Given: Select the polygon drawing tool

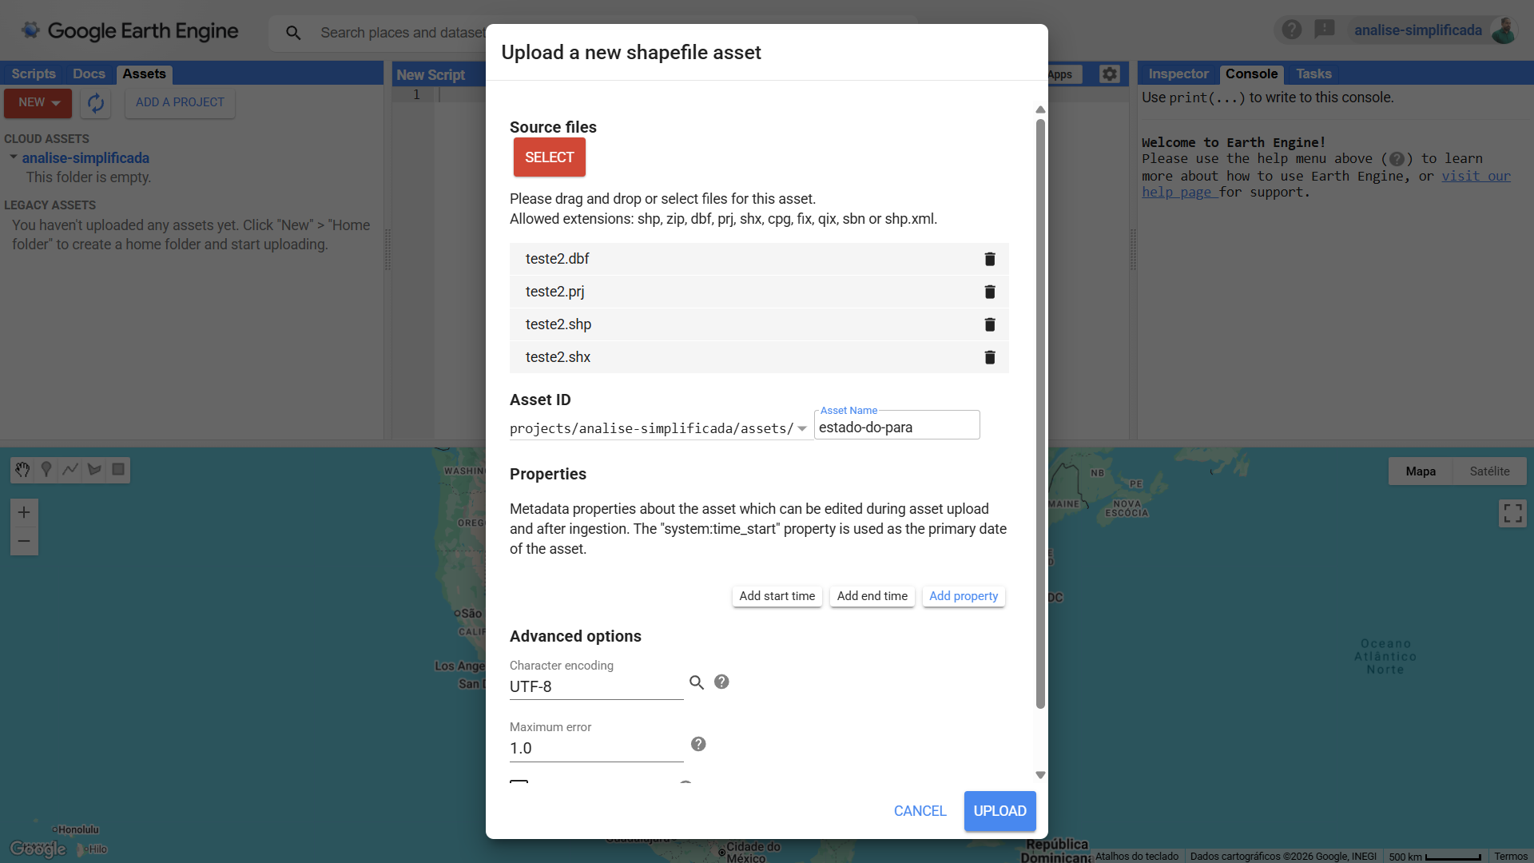Looking at the screenshot, I should (93, 470).
